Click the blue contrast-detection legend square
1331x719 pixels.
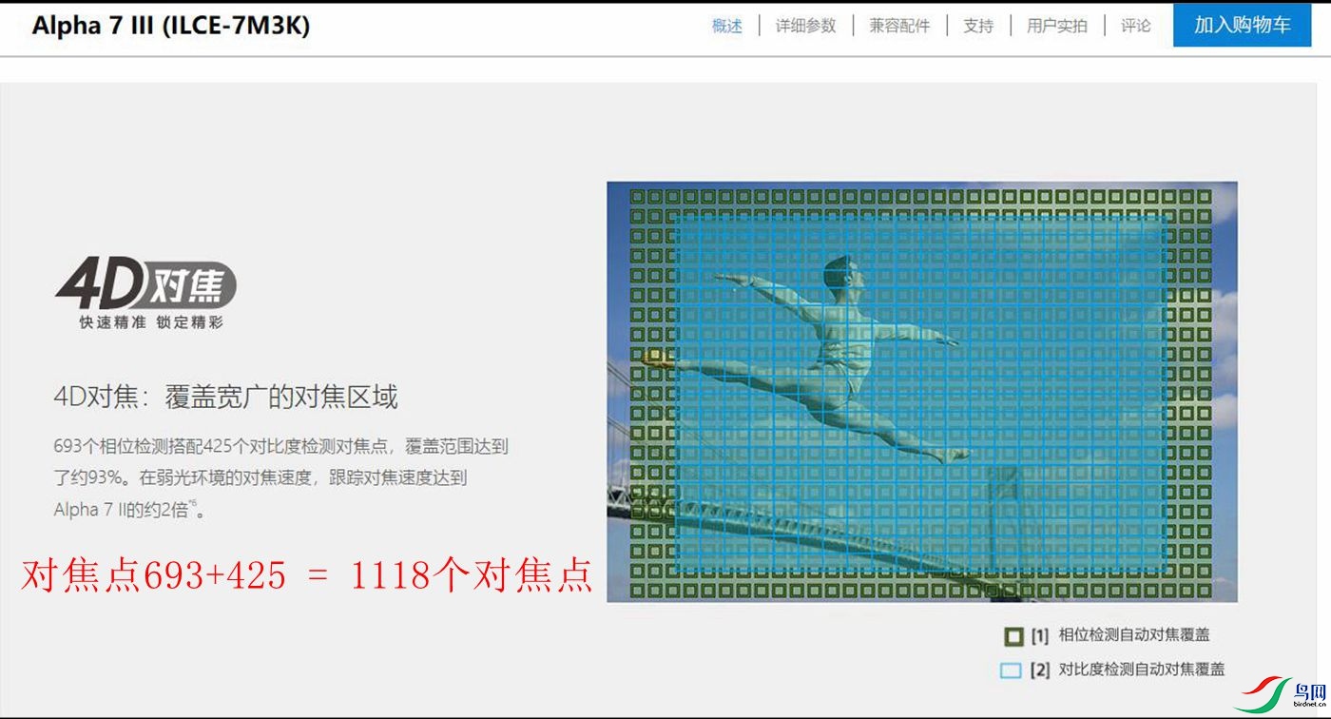tap(1011, 670)
